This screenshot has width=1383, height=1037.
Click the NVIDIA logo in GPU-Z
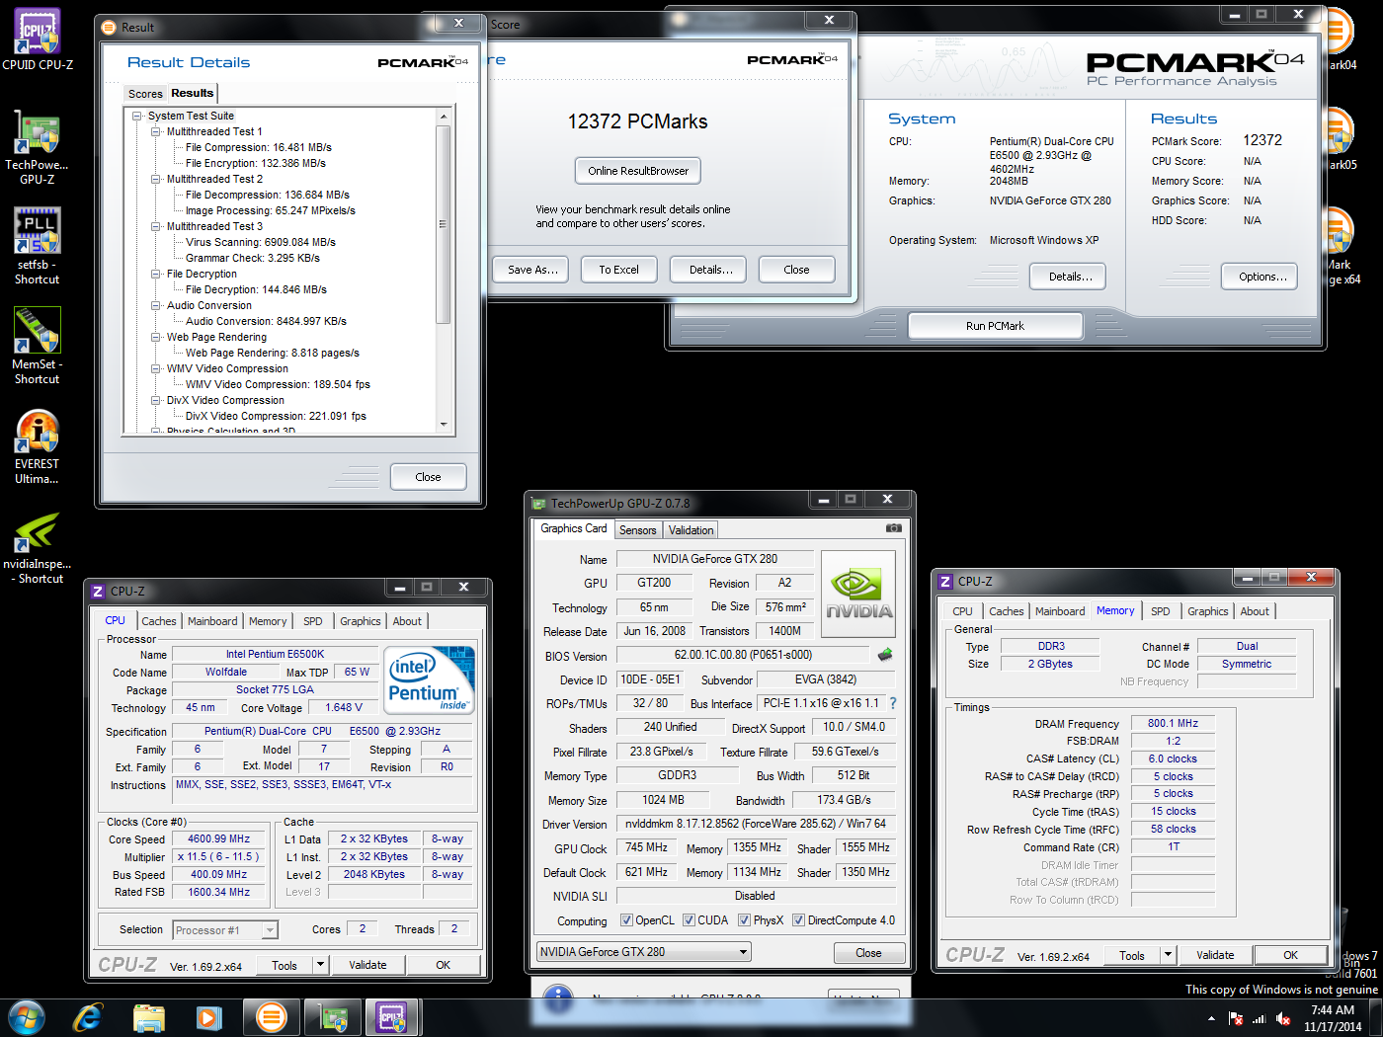tap(858, 594)
